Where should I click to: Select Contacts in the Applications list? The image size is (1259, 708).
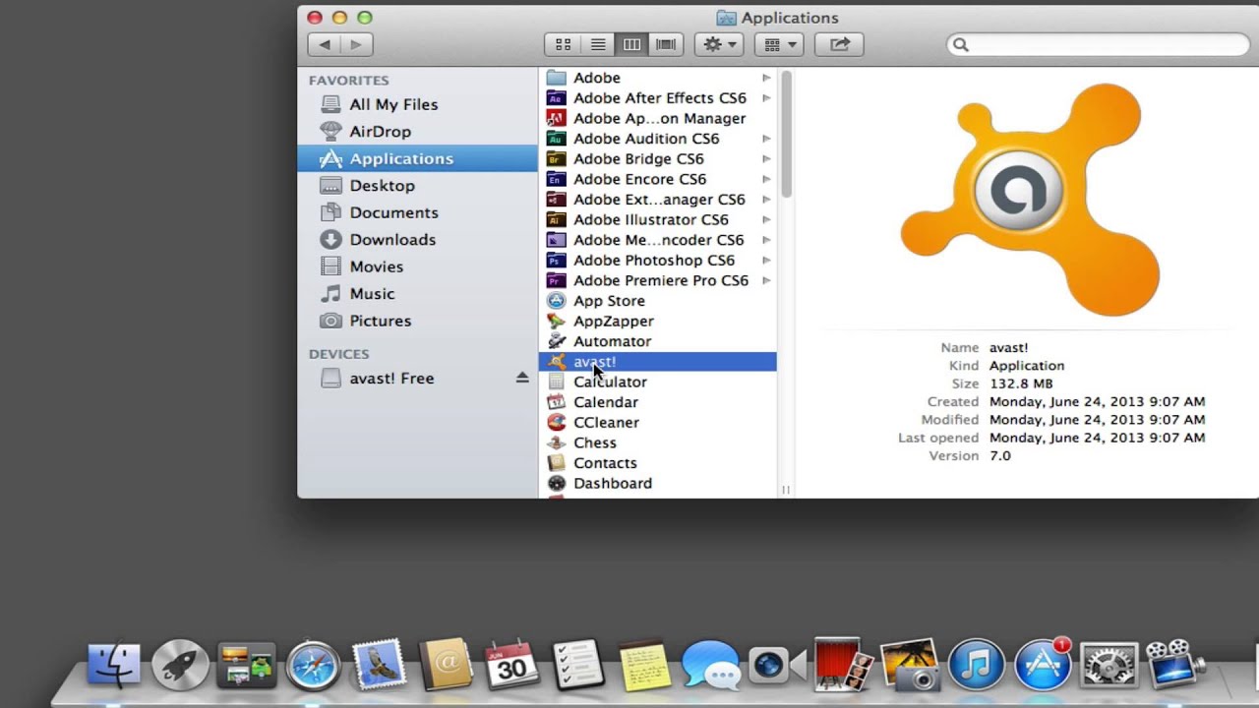[657, 463]
